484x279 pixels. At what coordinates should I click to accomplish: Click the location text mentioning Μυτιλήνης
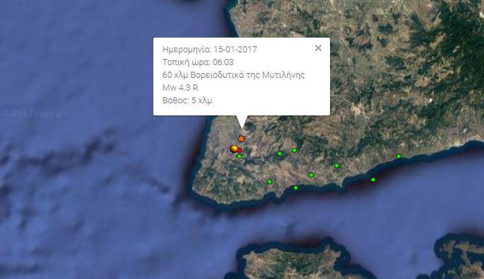tap(233, 75)
